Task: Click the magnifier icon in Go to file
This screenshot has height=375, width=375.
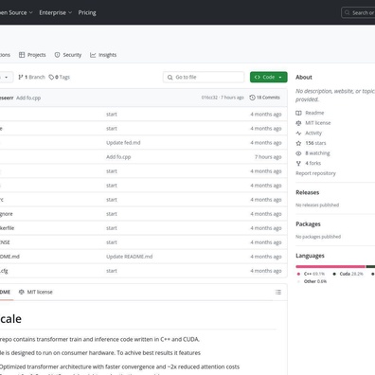Action: point(170,78)
